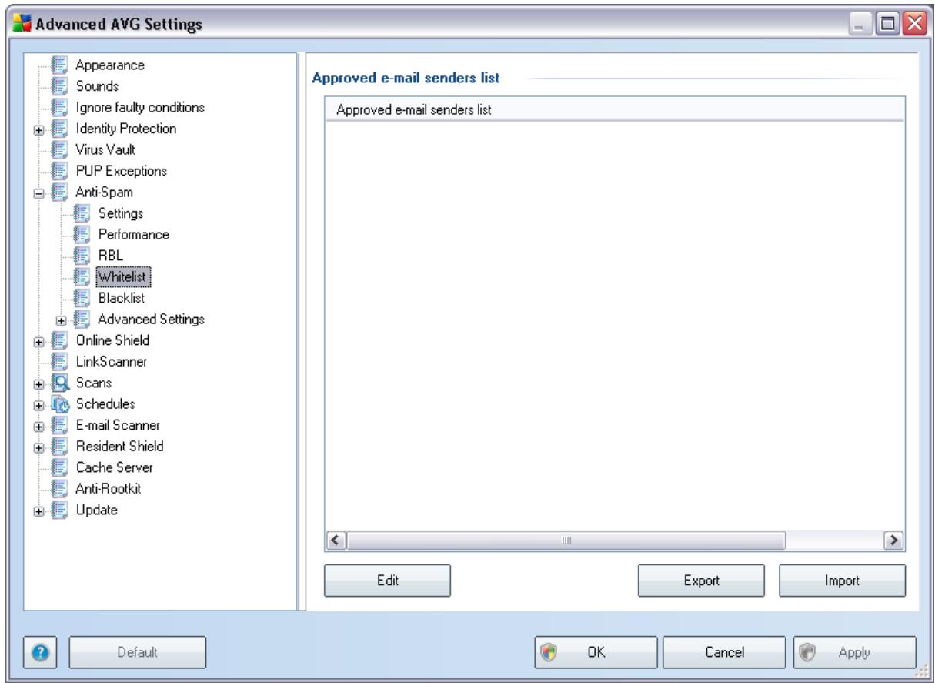Click the Default button
The image size is (935, 683).
click(139, 651)
